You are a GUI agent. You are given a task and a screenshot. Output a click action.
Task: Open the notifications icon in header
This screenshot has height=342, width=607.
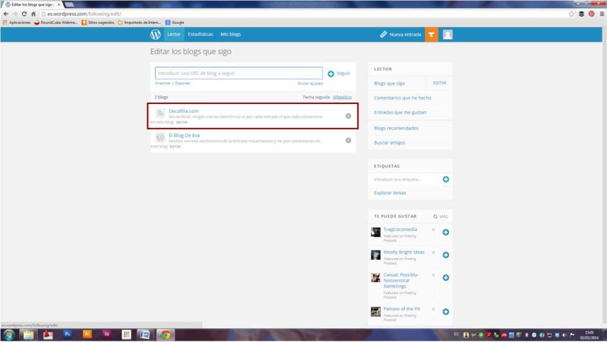[x=431, y=34]
